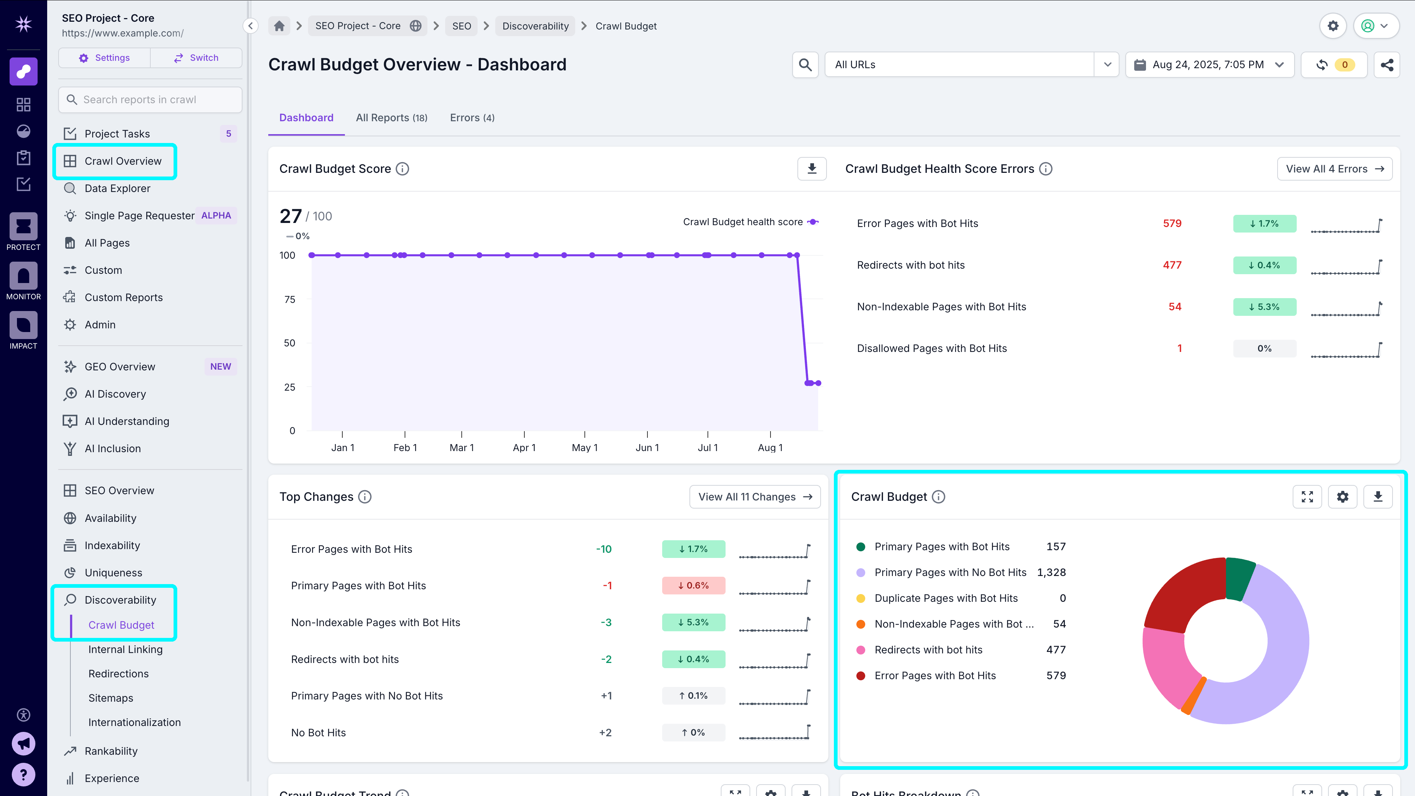Viewport: 1415px width, 796px height.
Task: Click the dashboard grid icon in sidebar
Action: click(23, 104)
